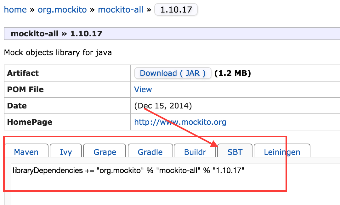Show the Gradle dependency tab
The height and width of the screenshot is (205, 340).
click(x=150, y=152)
